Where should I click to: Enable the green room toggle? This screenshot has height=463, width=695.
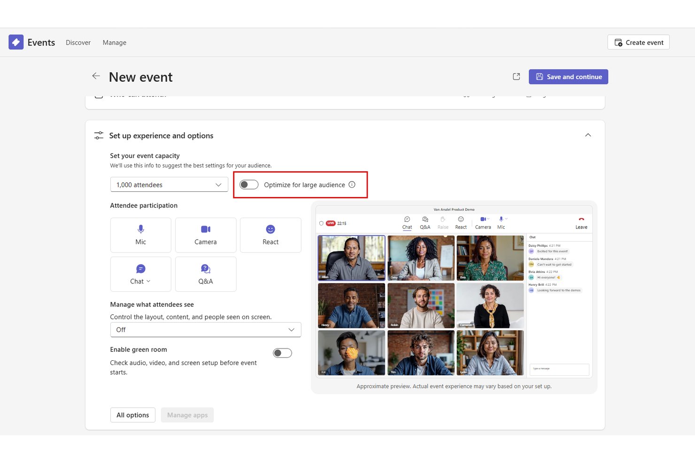point(282,353)
